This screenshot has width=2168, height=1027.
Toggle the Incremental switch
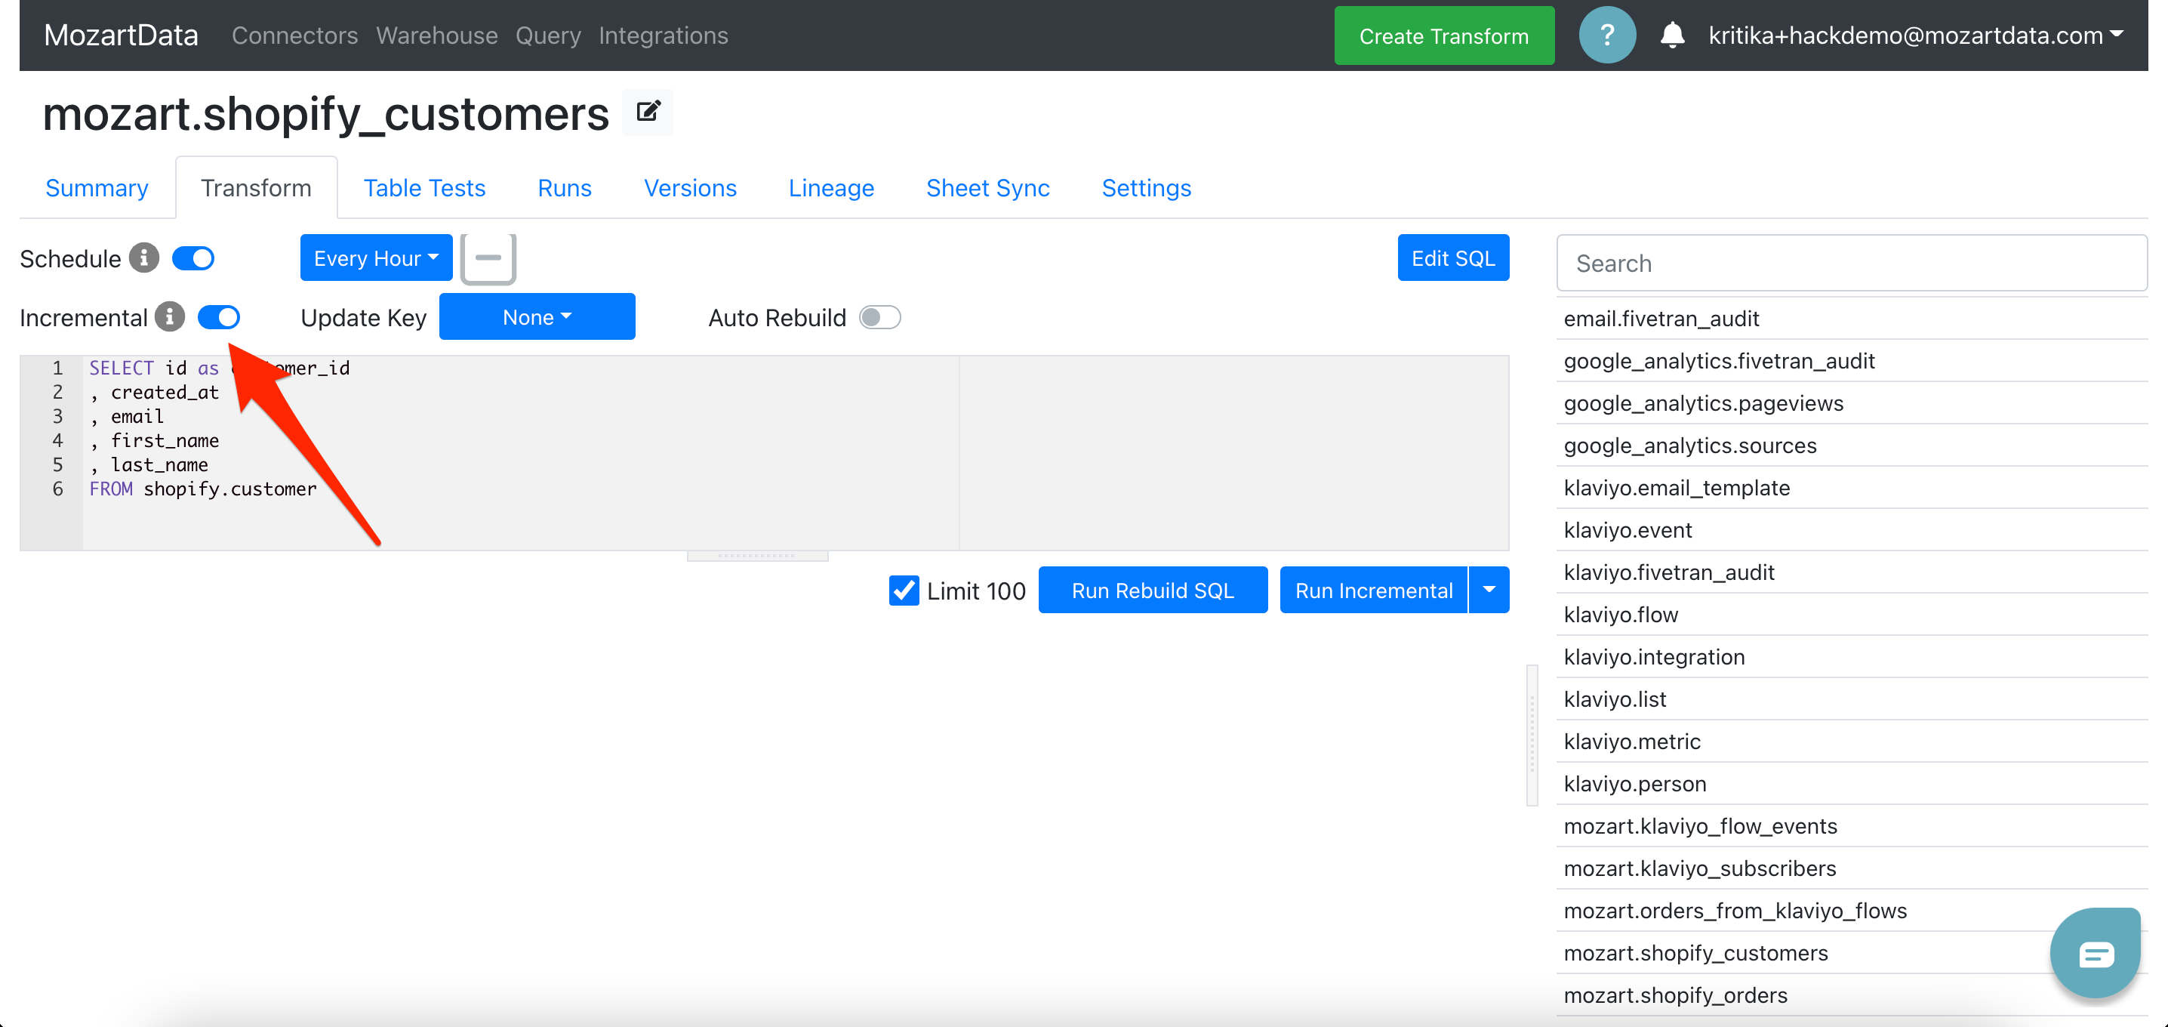point(219,317)
